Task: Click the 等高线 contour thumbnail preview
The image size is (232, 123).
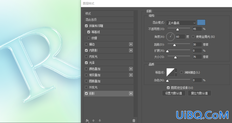Action: point(170,72)
